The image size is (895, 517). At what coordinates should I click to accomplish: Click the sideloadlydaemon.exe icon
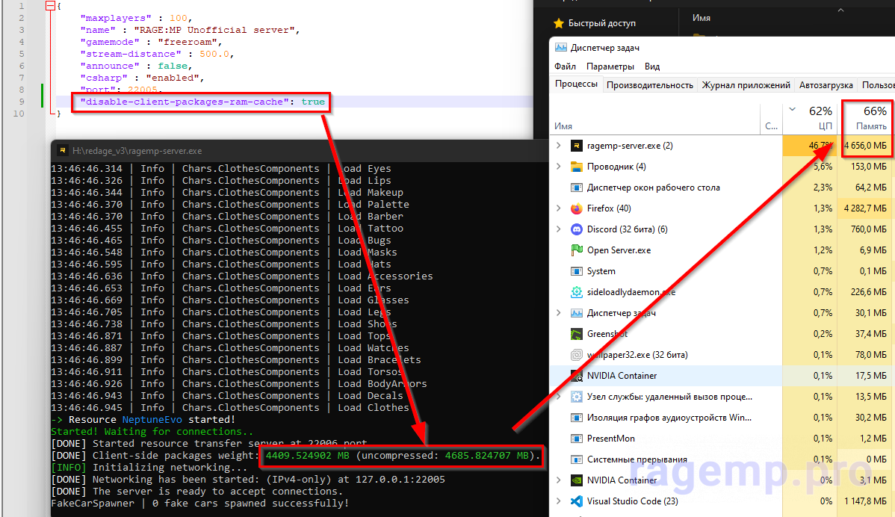coord(577,292)
